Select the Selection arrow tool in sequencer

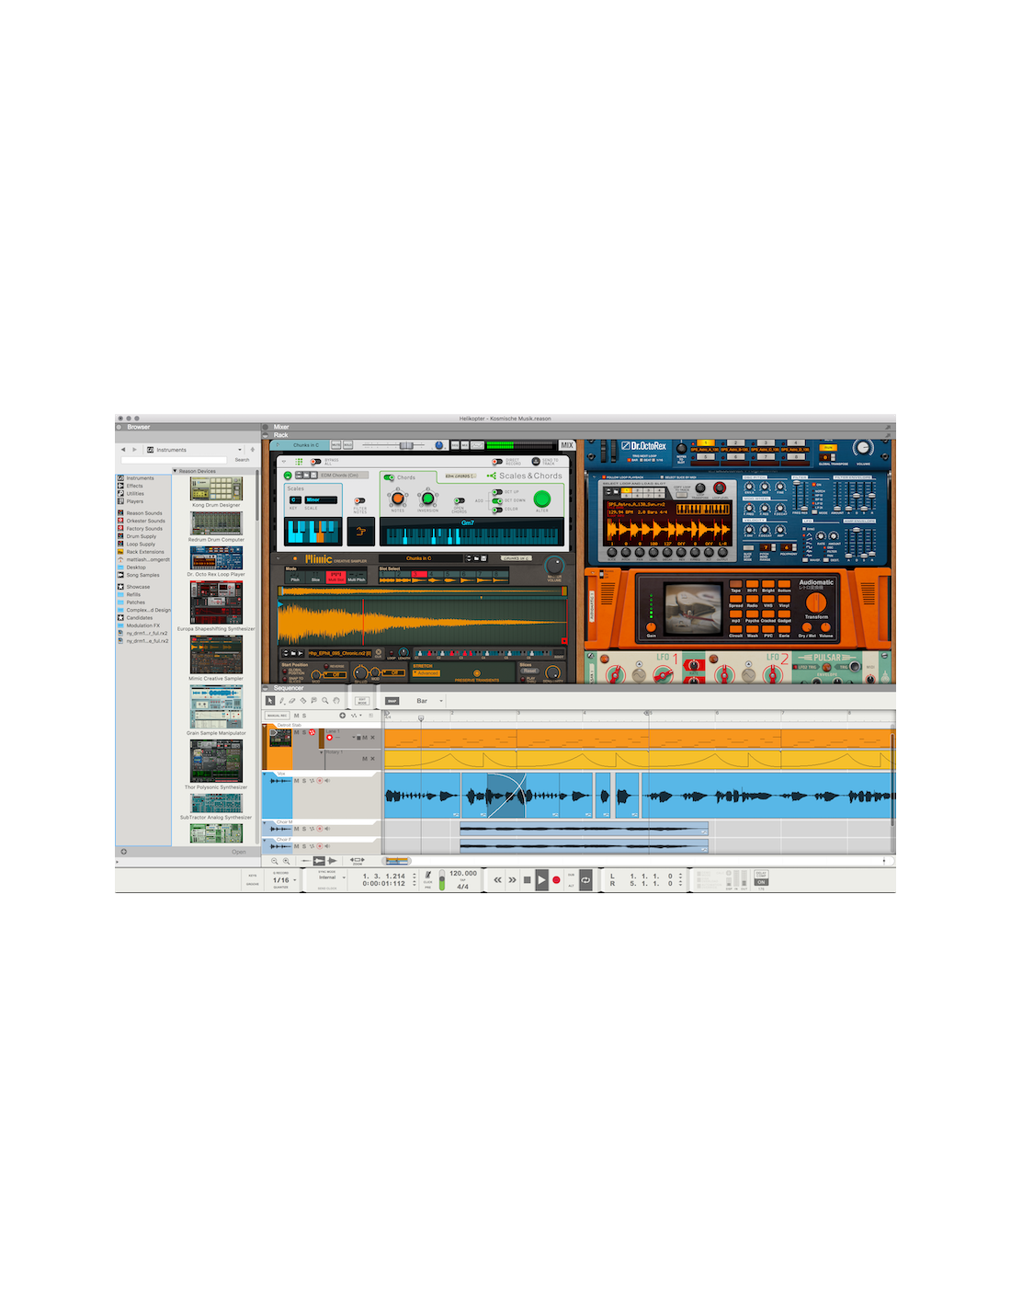(x=270, y=701)
